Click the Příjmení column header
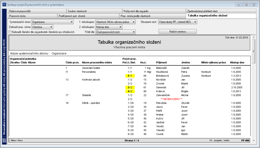 (161, 62)
